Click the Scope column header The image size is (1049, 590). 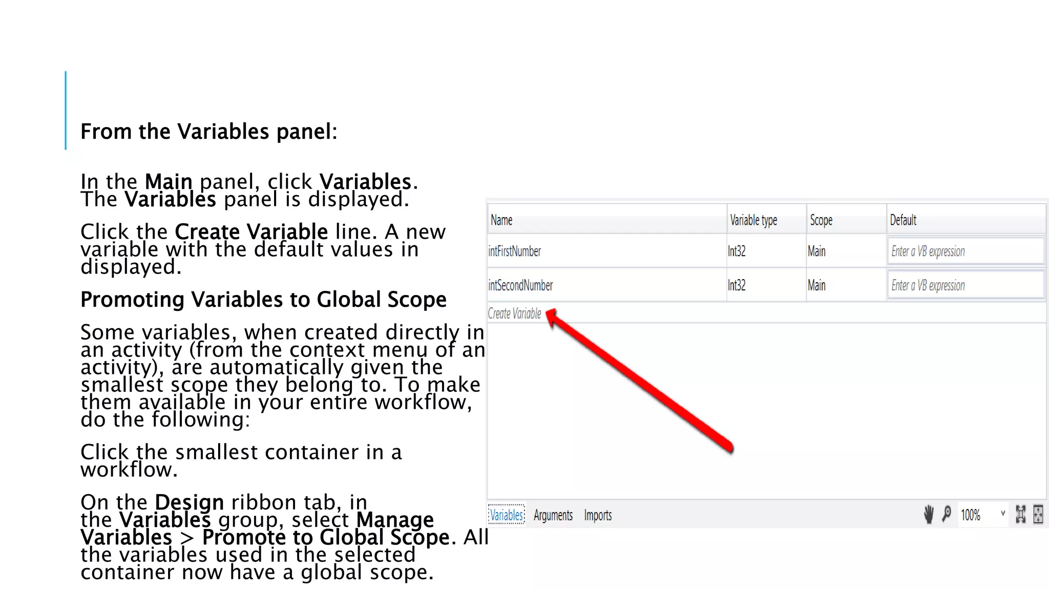821,220
